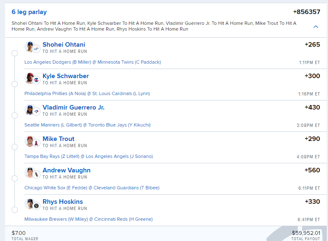Click Ohtani's +265 odds

[x=312, y=45]
